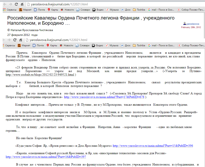Follow 'призвал всех умереть за Россию' link
The image size is (205, 167).
pos(142,68)
